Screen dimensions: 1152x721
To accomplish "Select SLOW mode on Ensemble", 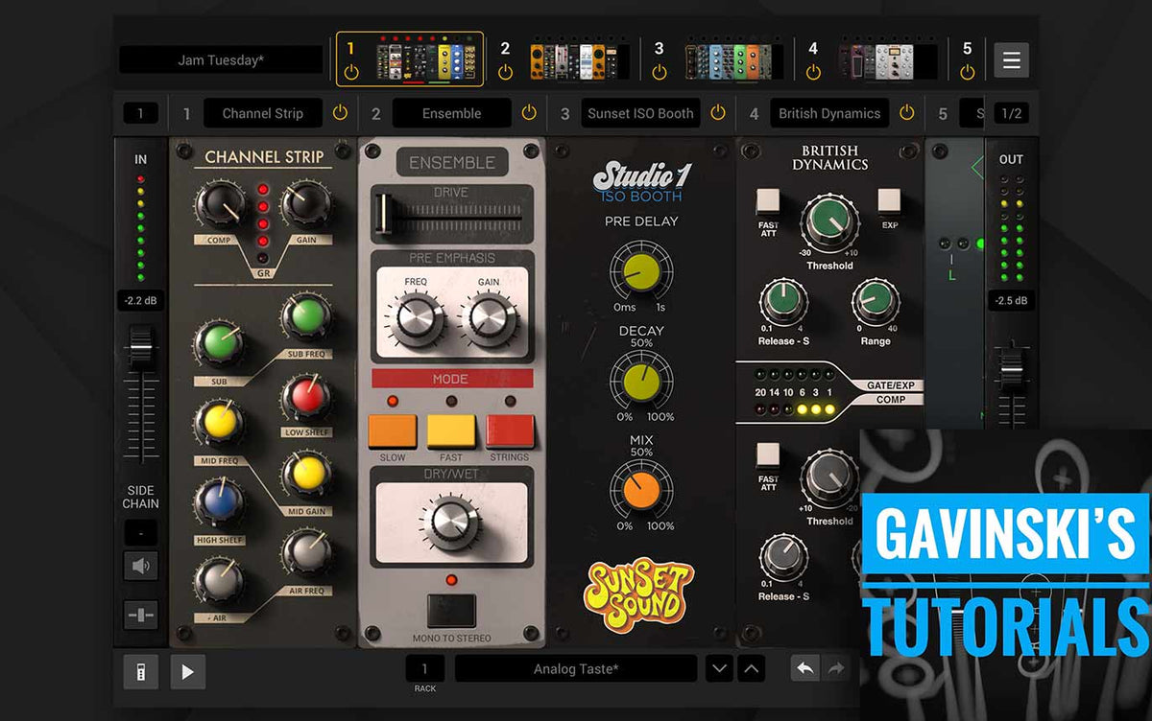I will click(393, 431).
